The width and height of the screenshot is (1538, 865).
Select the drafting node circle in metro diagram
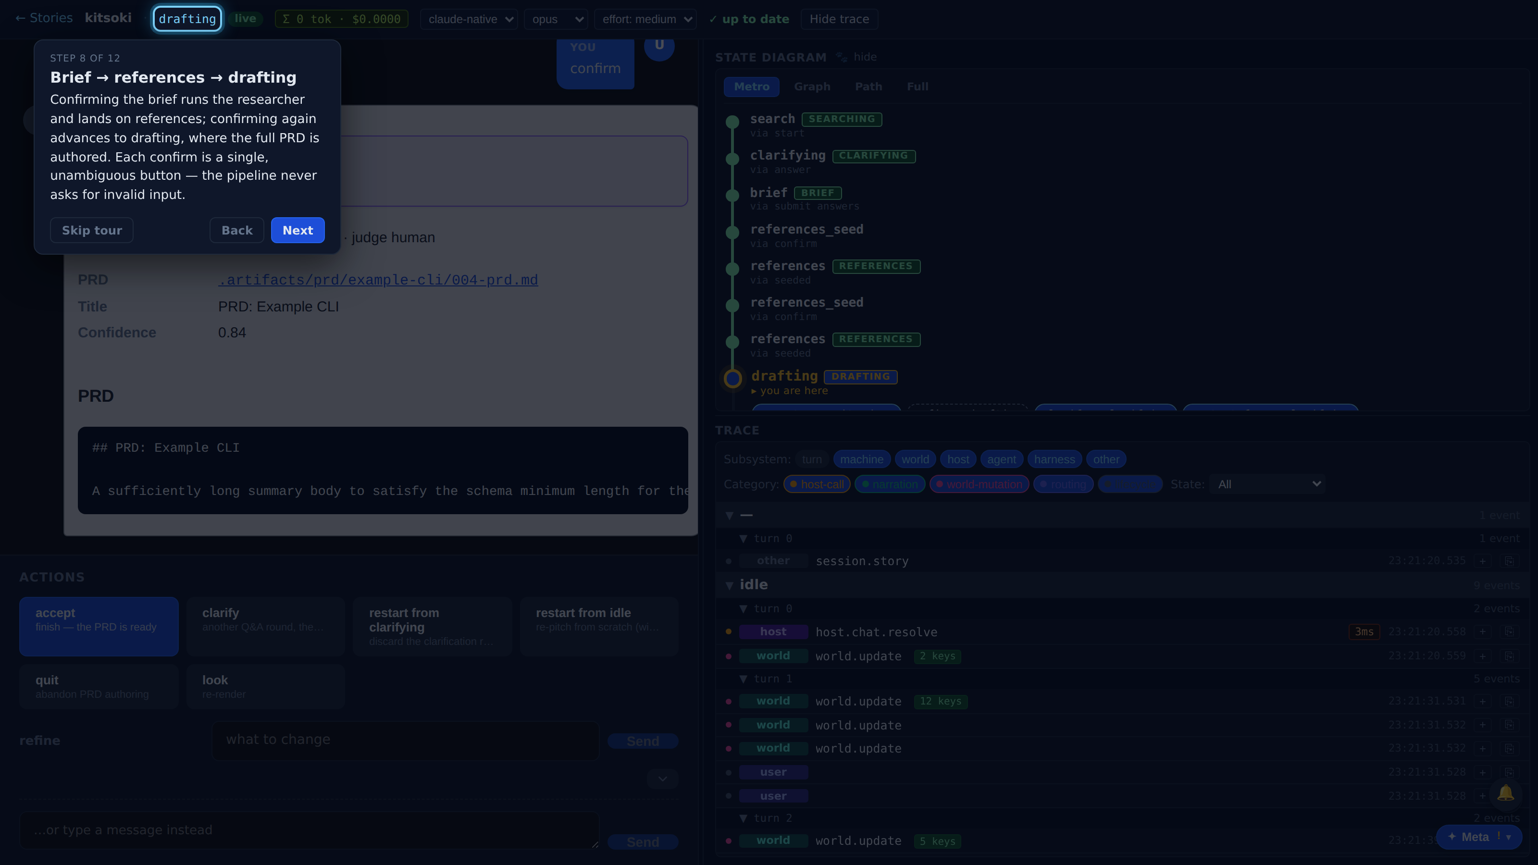tap(732, 379)
